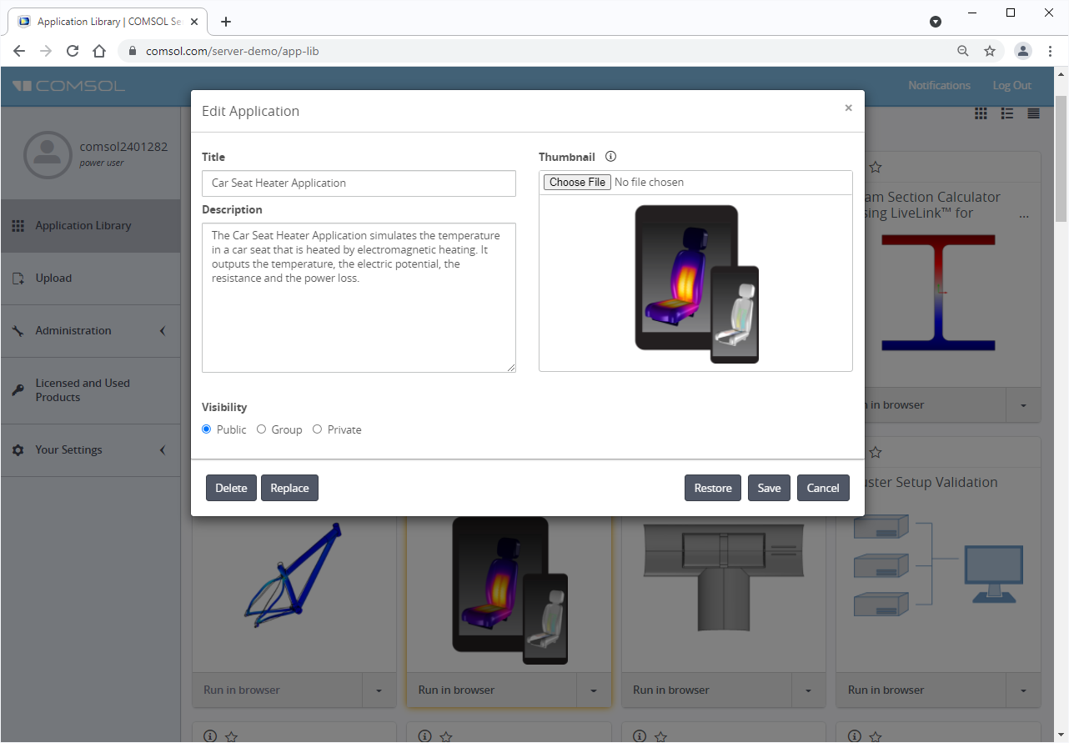Open Administration via its wrench icon
This screenshot has width=1069, height=743.
(x=18, y=330)
